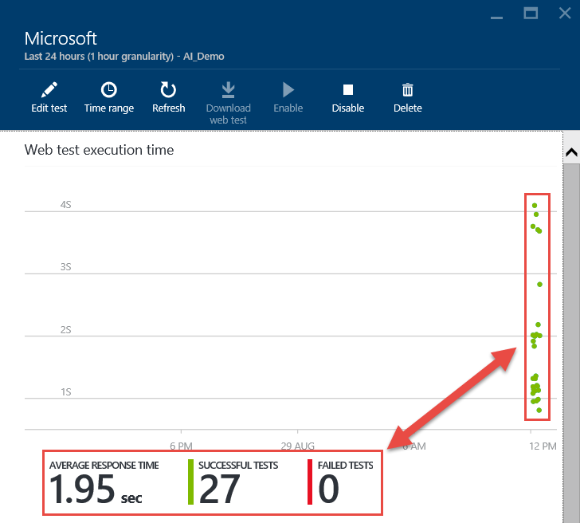Click the 4S axis label
The height and width of the screenshot is (523, 580).
(x=66, y=205)
